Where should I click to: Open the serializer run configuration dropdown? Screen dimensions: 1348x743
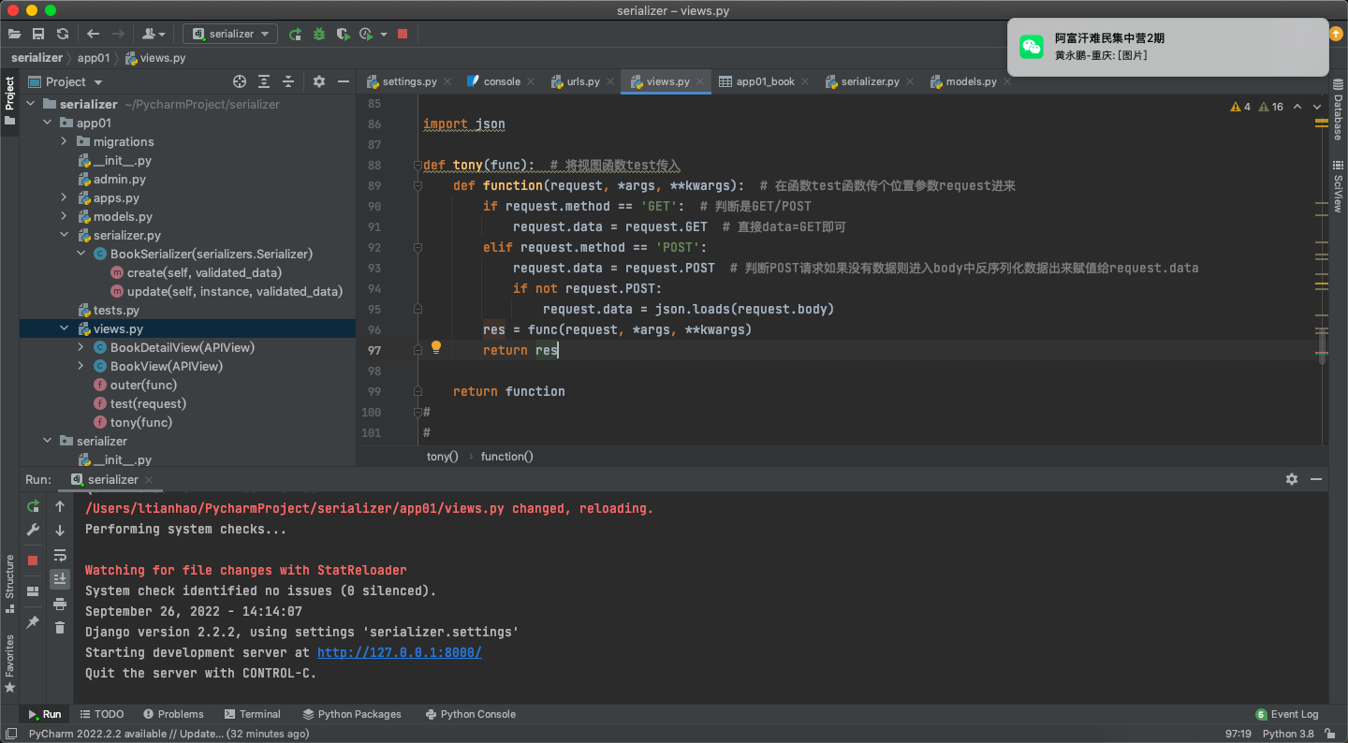pyautogui.click(x=230, y=34)
